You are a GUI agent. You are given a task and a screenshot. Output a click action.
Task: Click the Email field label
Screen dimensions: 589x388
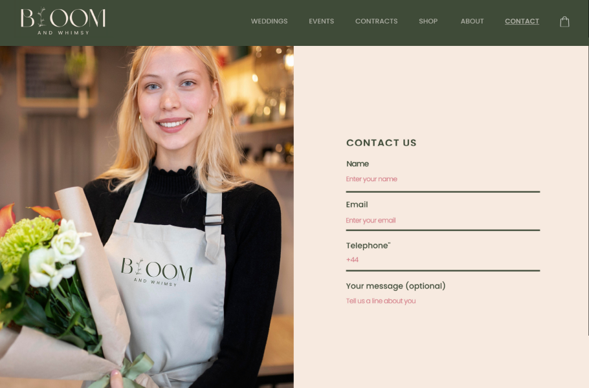pyautogui.click(x=357, y=204)
